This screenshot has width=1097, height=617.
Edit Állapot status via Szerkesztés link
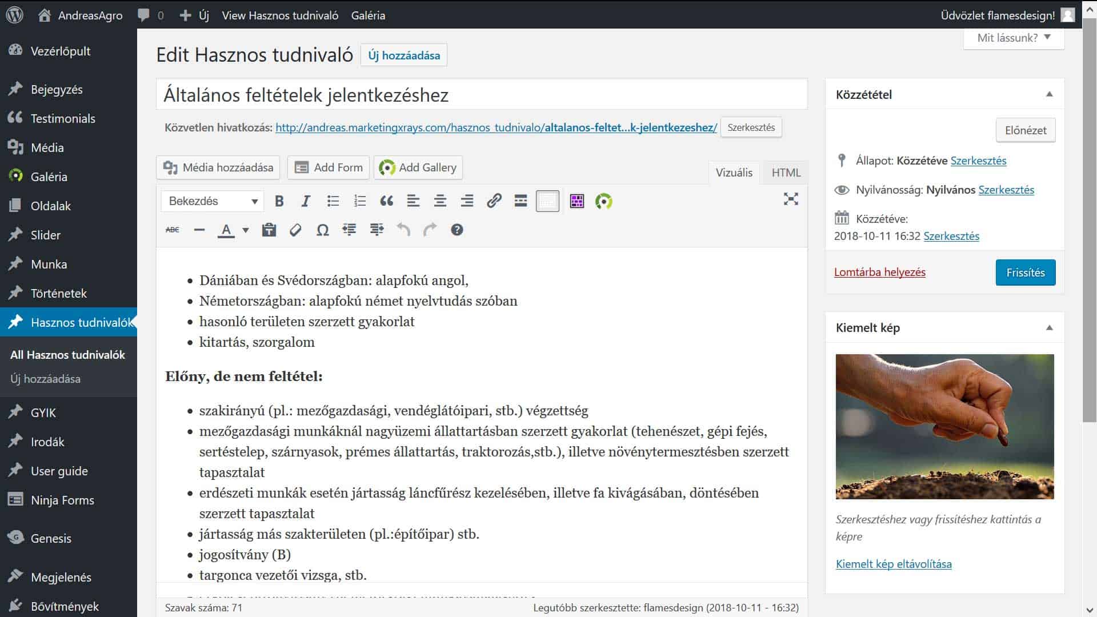979,161
